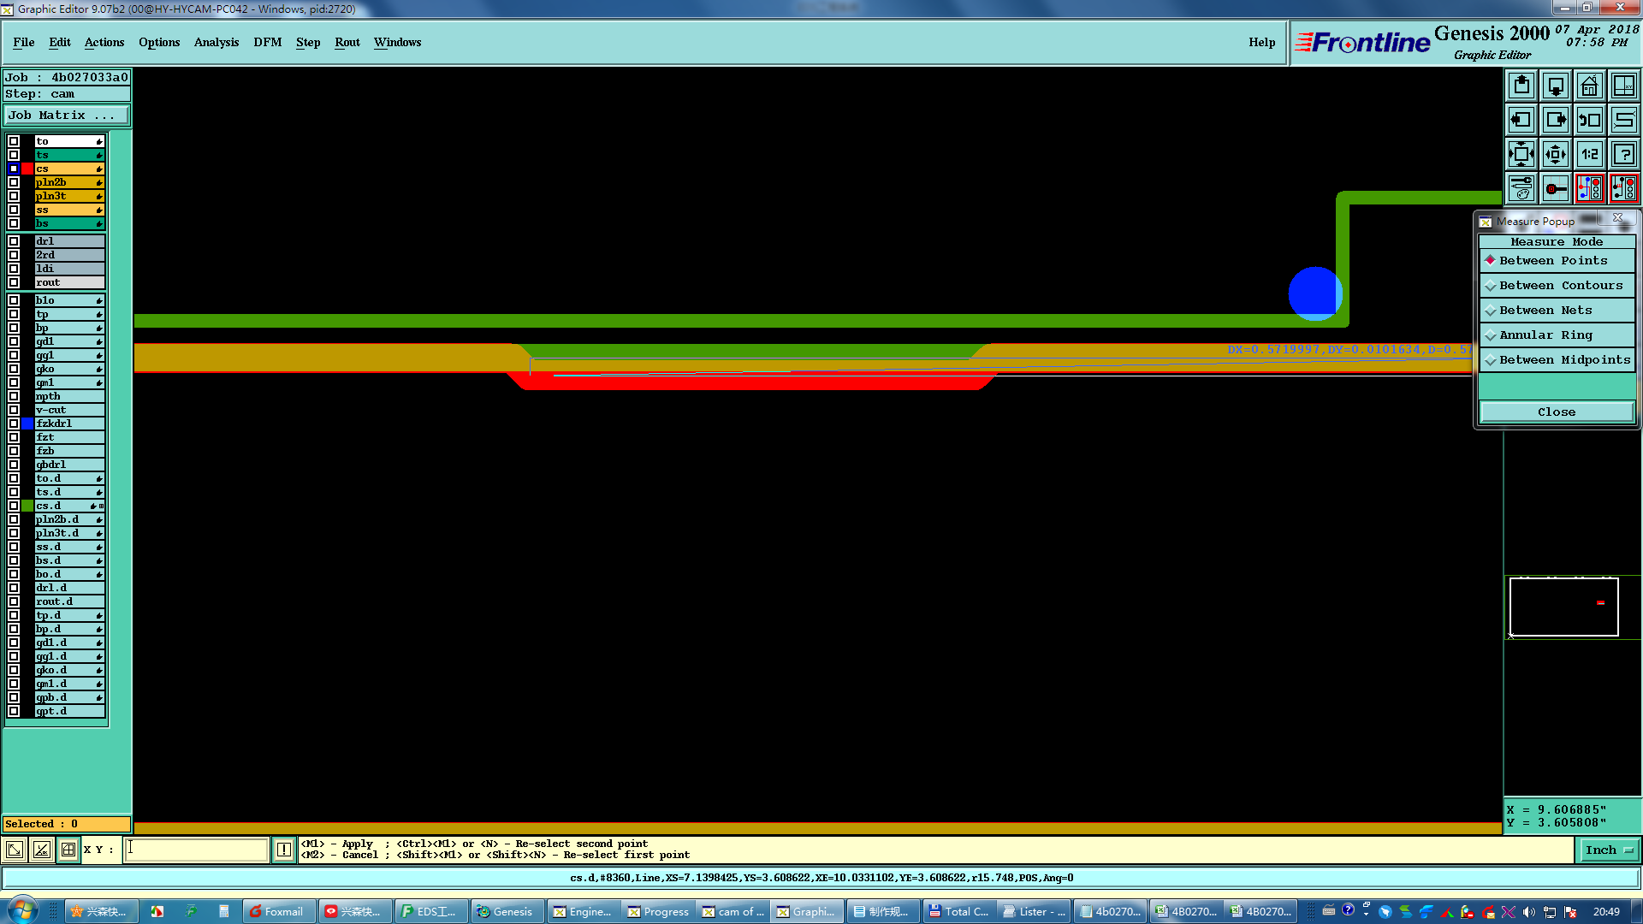Viewport: 1643px width, 924px height.
Task: Open the net analysis traffic-light icon
Action: [x=1589, y=188]
